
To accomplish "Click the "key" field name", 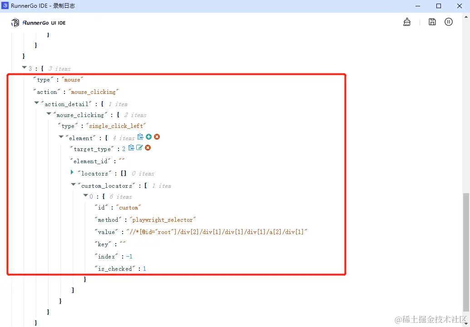I will [x=103, y=244].
